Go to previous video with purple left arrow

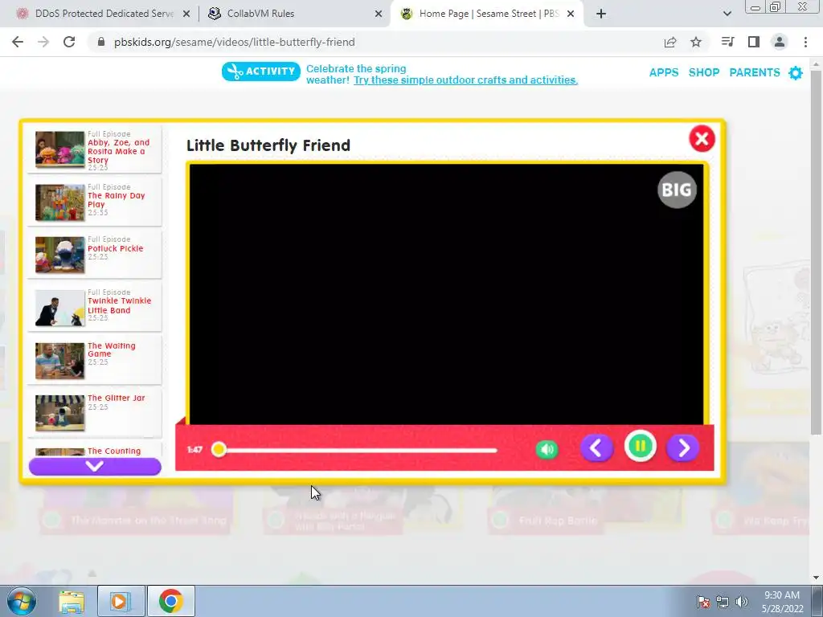[597, 448]
